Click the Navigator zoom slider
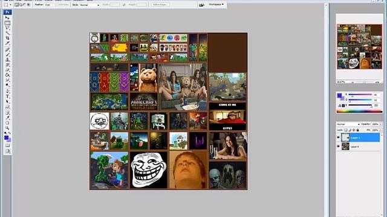The width and height of the screenshot is (387, 217). point(365,82)
